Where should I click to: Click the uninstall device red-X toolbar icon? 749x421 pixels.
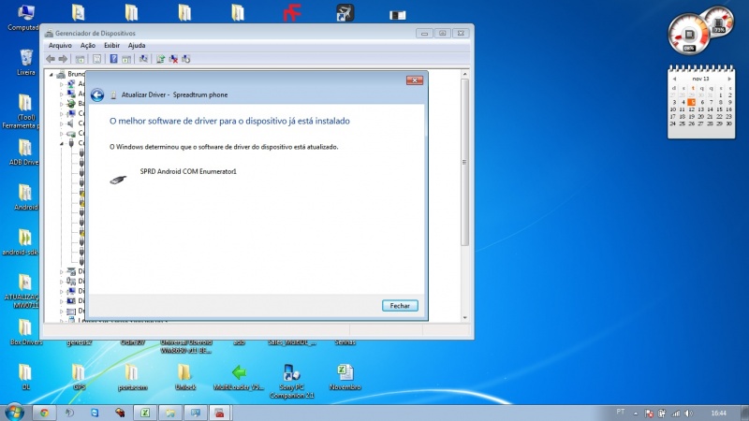tap(173, 59)
